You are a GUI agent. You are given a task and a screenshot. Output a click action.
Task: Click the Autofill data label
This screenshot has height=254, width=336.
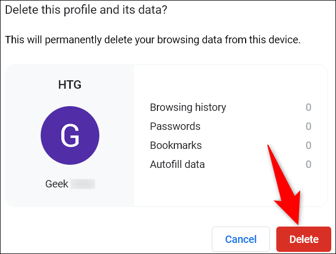click(177, 164)
